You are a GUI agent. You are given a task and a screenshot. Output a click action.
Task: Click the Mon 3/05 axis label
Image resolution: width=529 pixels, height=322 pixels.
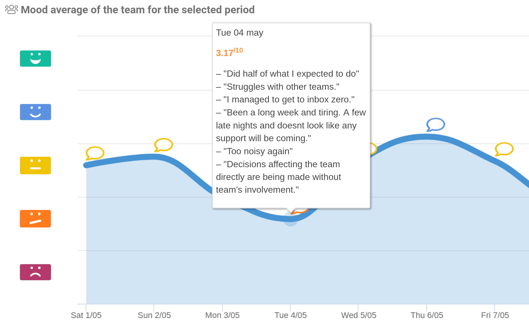pos(222,315)
